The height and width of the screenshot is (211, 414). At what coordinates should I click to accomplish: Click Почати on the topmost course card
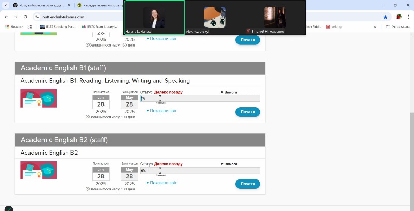pyautogui.click(x=248, y=40)
